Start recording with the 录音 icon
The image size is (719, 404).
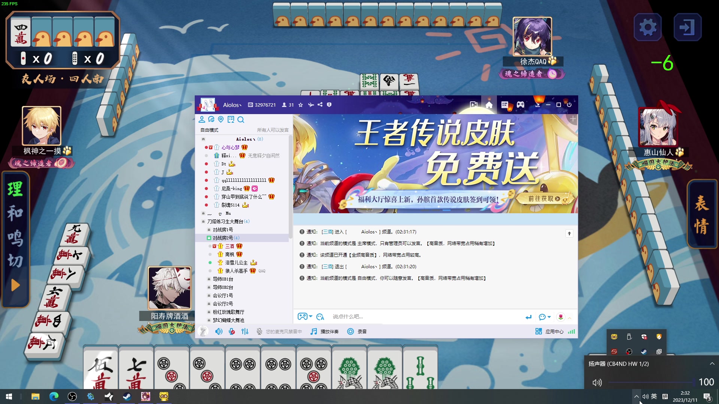click(351, 331)
